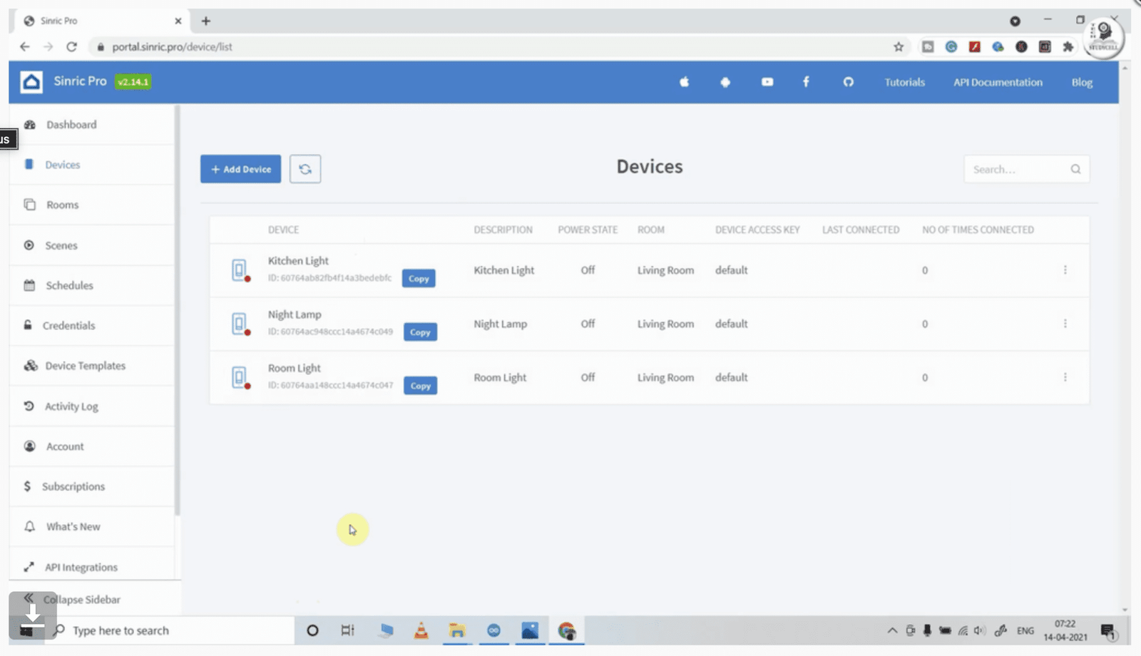Open Dashboard in the sidebar
The width and height of the screenshot is (1141, 656).
pos(91,125)
